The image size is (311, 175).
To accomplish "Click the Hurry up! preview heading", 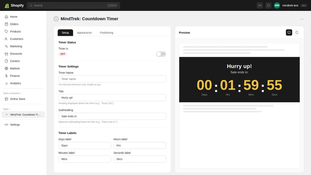I will (239, 66).
